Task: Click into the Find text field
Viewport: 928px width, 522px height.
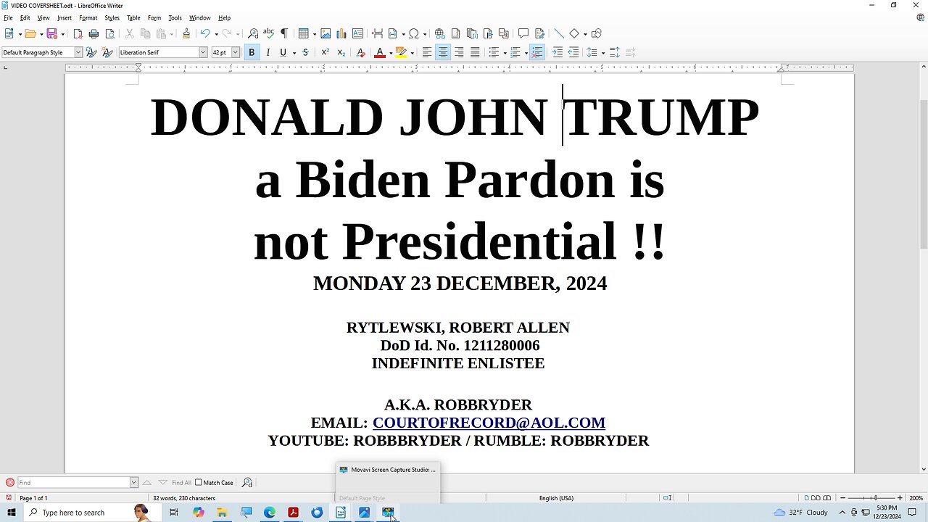Action: 72,482
